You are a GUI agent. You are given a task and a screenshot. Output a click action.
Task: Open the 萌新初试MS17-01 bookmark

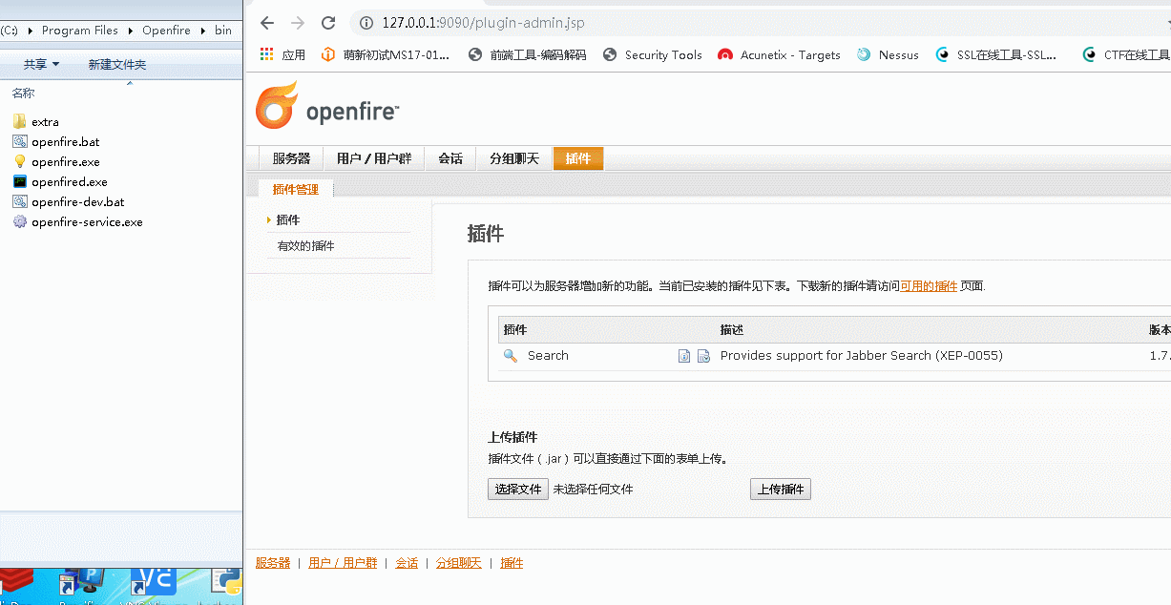coord(386,55)
